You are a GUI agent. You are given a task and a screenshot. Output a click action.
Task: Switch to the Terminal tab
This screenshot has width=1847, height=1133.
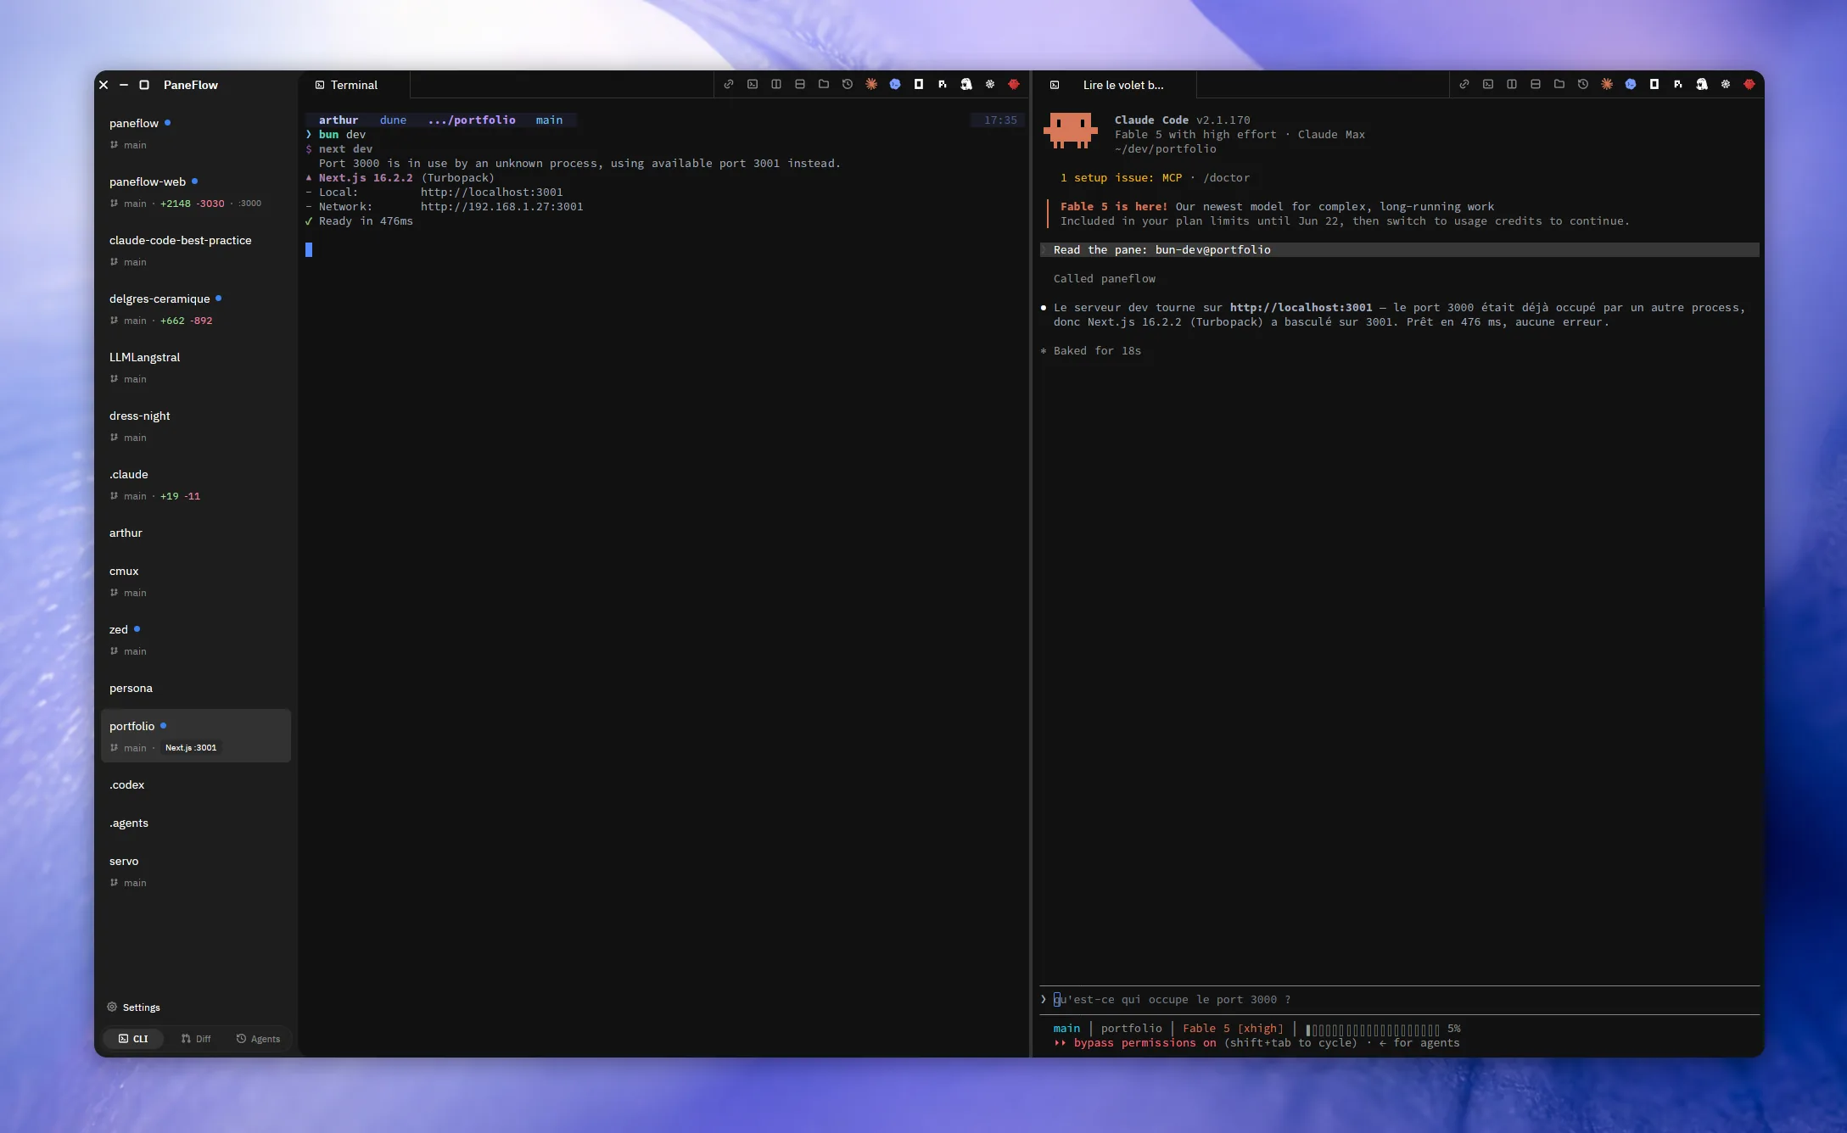tap(355, 85)
